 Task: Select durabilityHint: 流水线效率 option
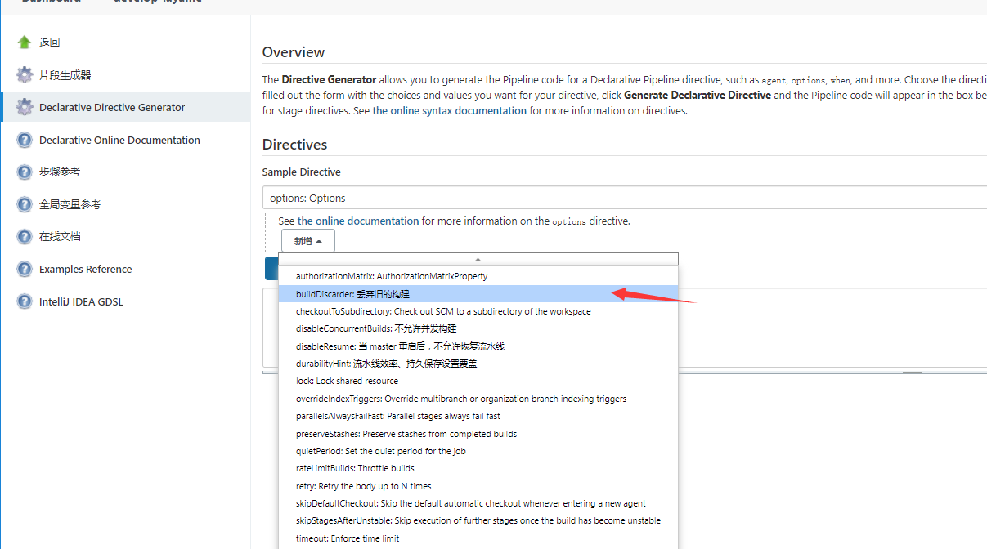(x=478, y=364)
